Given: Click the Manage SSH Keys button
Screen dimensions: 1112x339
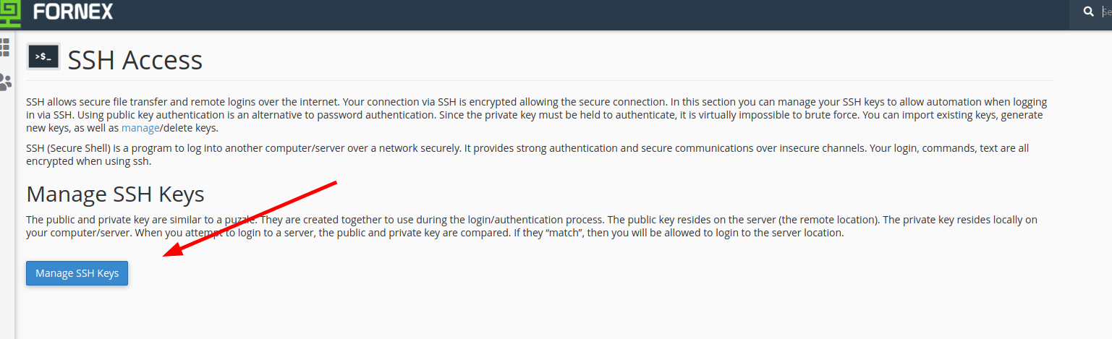Looking at the screenshot, I should [77, 273].
